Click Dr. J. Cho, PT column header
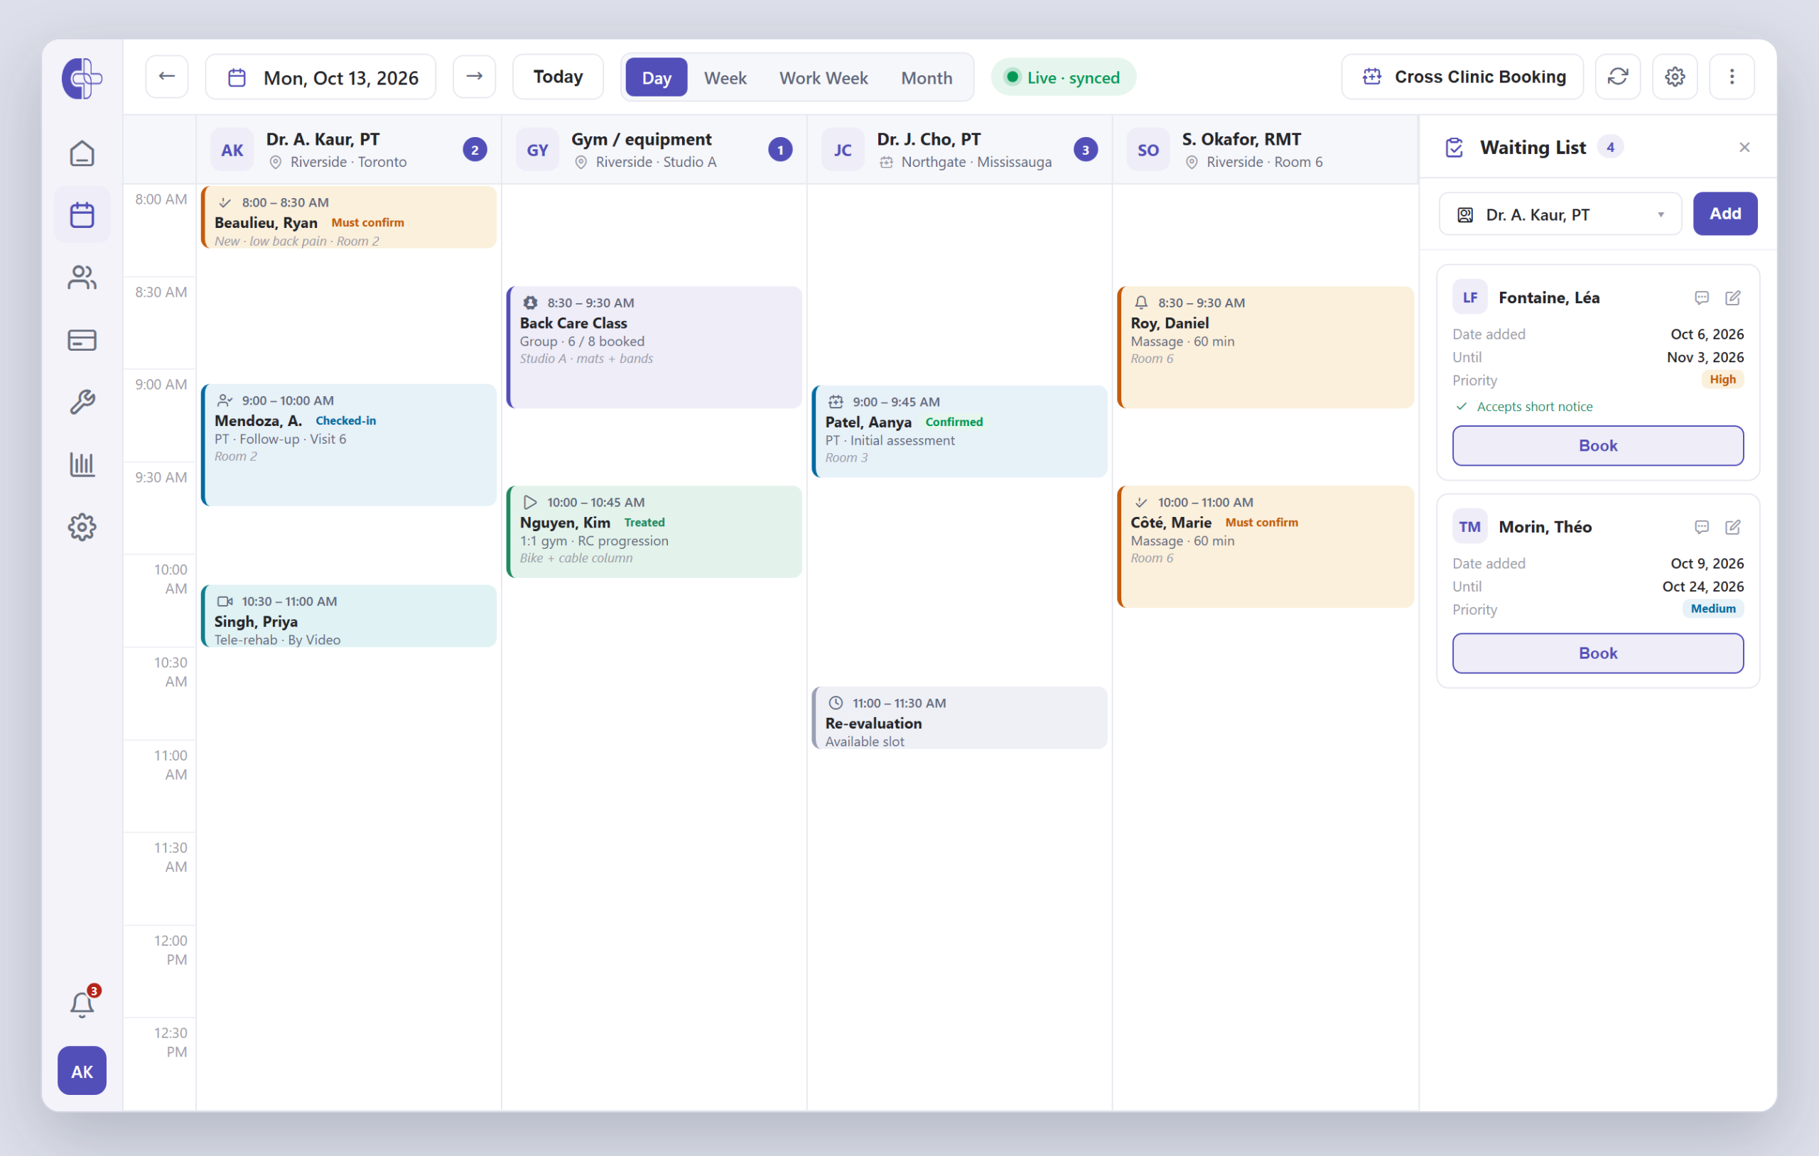 coord(960,150)
